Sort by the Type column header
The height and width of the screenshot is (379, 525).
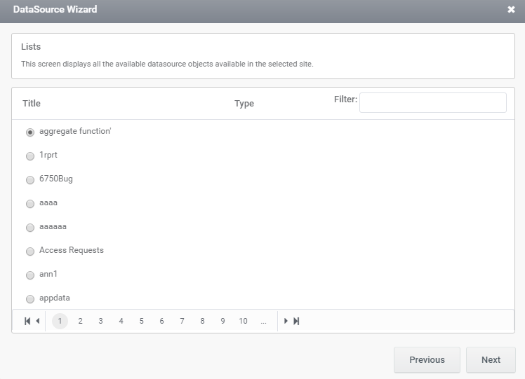[x=244, y=104]
